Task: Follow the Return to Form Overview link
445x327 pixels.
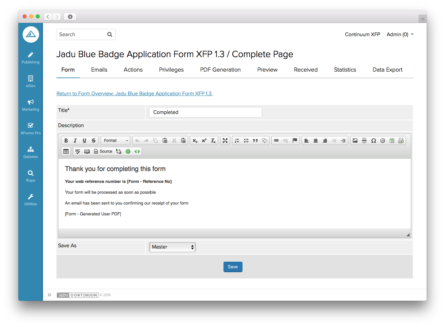Action: coord(135,94)
